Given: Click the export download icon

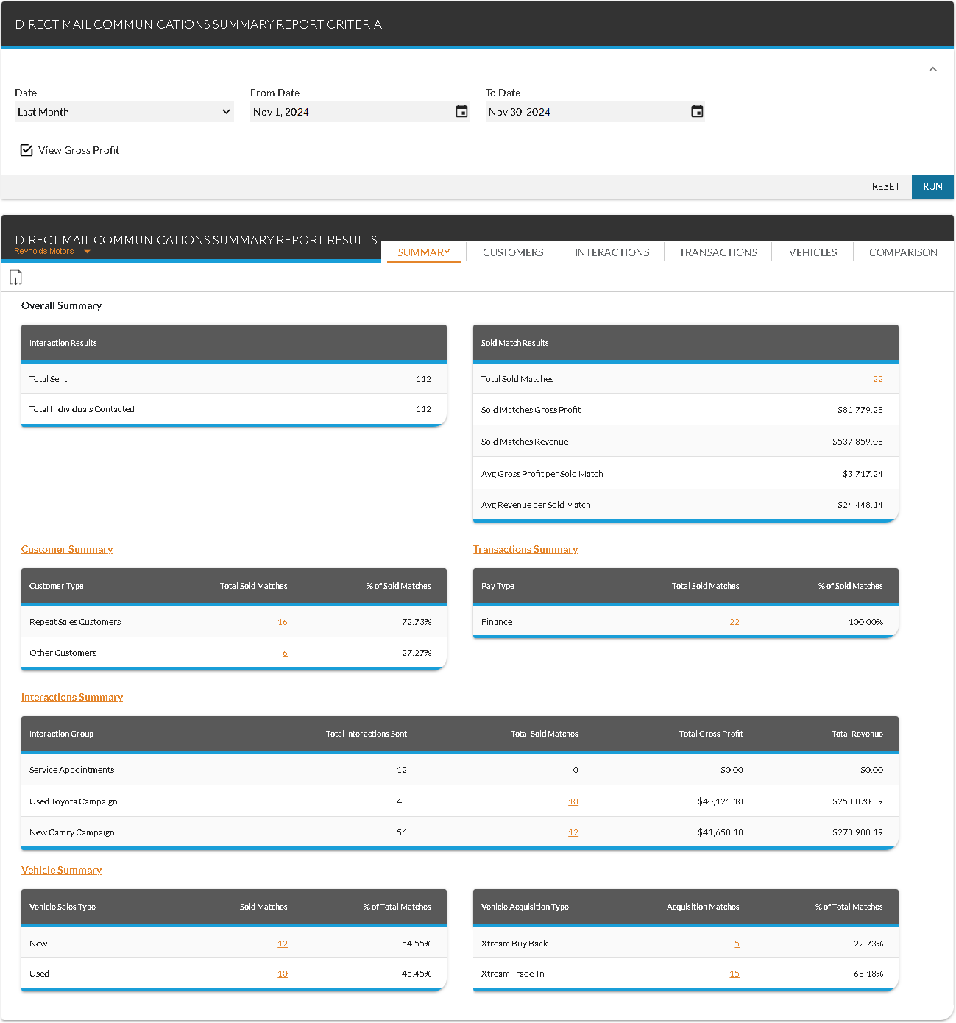Looking at the screenshot, I should click(x=15, y=277).
